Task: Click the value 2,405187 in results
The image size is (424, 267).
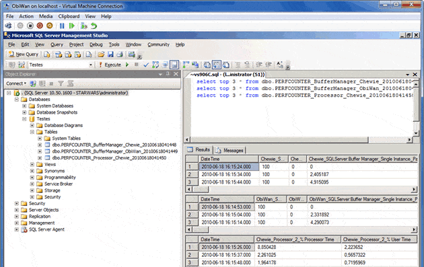Action: coord(319,174)
